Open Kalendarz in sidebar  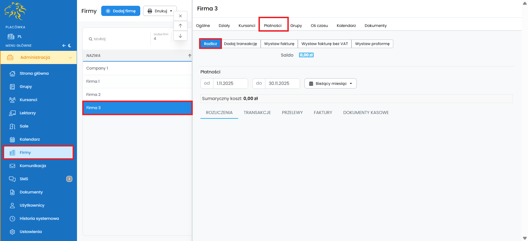click(x=30, y=139)
